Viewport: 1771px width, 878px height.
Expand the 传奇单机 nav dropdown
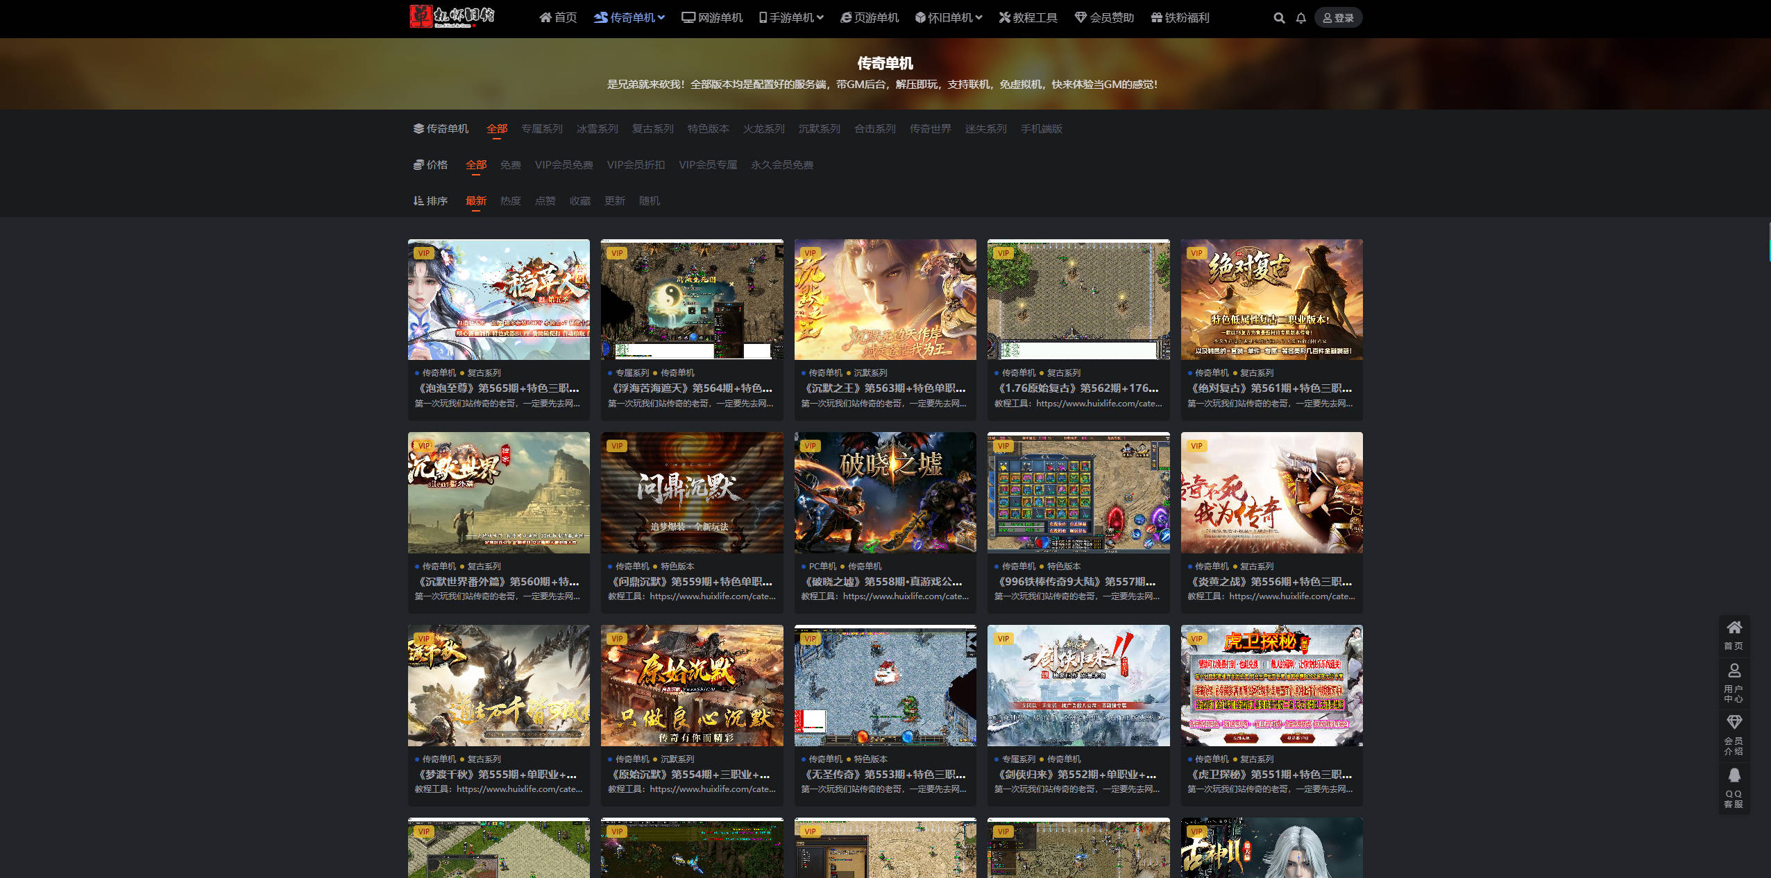[x=629, y=18]
